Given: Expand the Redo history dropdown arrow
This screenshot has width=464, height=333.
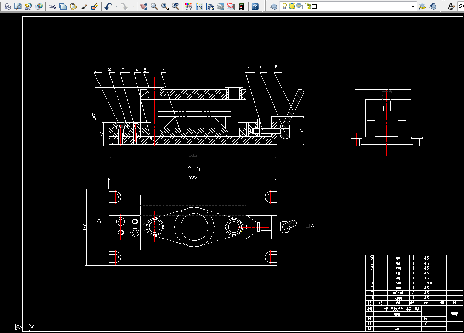Looking at the screenshot, I should (133, 6).
